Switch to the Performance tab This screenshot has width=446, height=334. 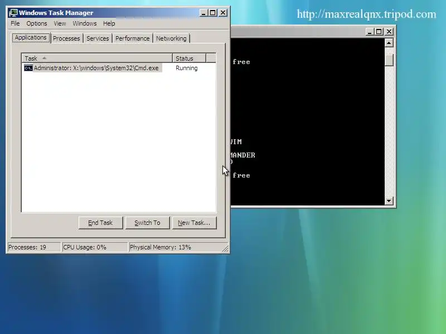[132, 38]
